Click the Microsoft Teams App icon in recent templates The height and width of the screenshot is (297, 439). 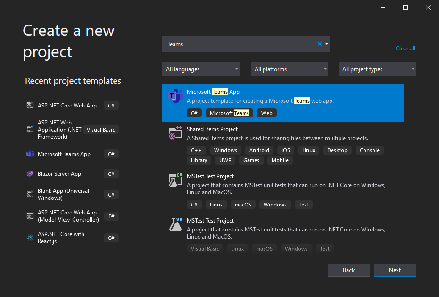[x=30, y=154]
